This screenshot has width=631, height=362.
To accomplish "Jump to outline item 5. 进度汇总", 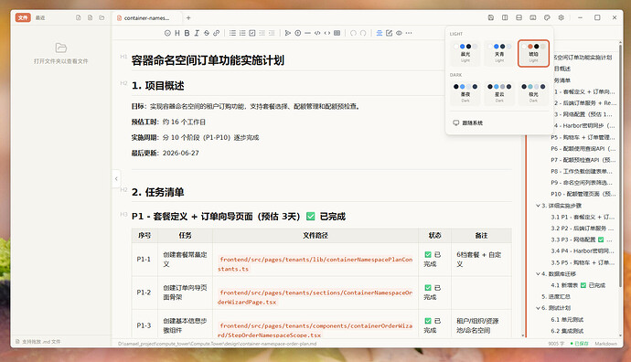I will (556, 297).
